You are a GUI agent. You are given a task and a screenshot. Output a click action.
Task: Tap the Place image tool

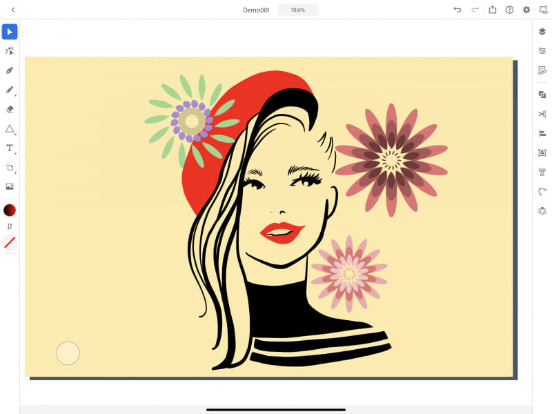click(x=10, y=186)
